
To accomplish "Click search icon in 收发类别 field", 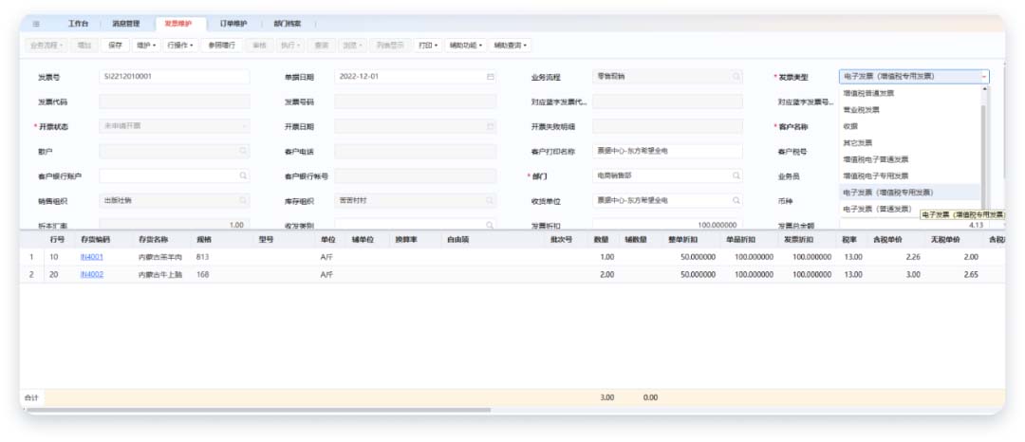I will coord(491,225).
